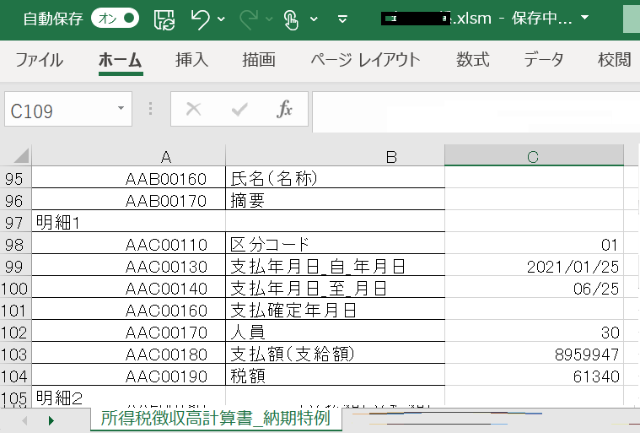Image resolution: width=640 pixels, height=433 pixels.
Task: Click cell 支払額(支給額)
Action: click(x=335, y=353)
